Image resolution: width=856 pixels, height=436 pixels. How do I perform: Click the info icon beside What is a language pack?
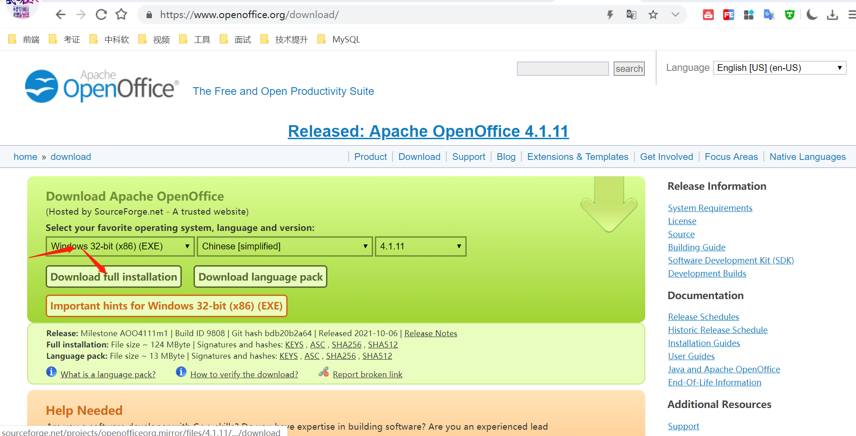click(x=52, y=372)
